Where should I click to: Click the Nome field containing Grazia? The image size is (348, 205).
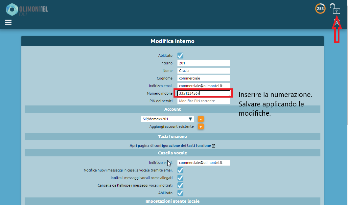pyautogui.click(x=203, y=71)
